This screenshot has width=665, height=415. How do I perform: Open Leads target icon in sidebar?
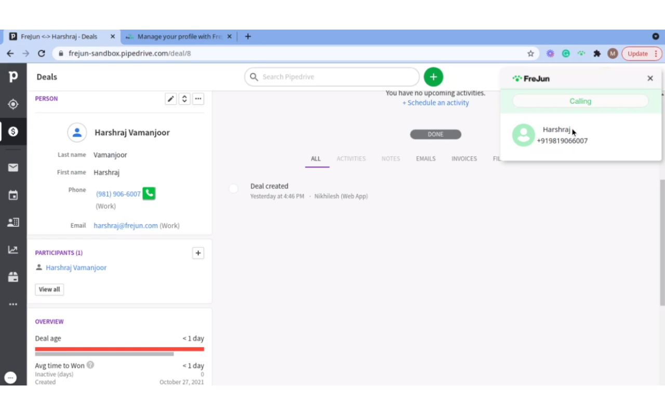(x=13, y=104)
